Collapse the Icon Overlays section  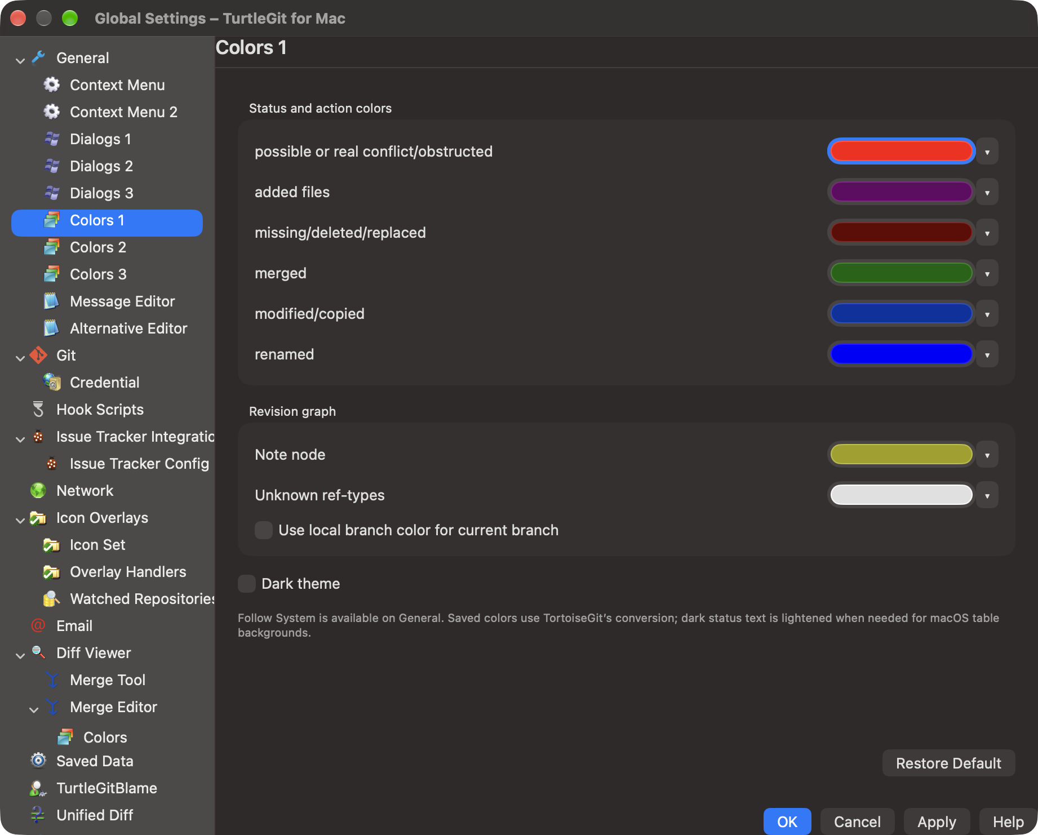[20, 519]
